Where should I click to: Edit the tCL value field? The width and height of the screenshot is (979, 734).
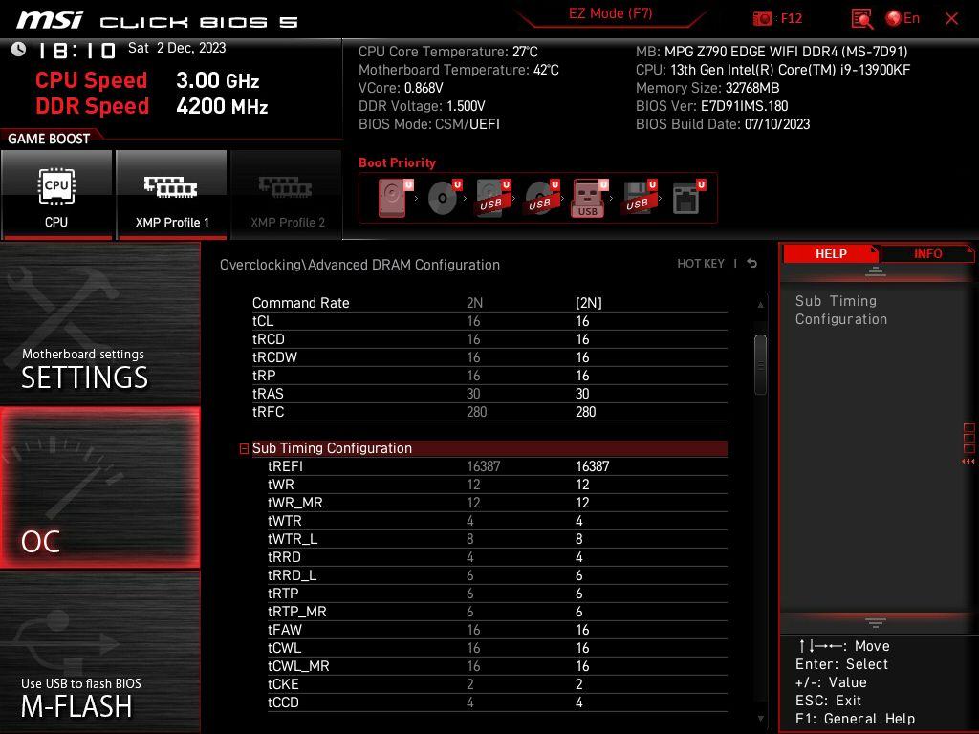(x=582, y=321)
